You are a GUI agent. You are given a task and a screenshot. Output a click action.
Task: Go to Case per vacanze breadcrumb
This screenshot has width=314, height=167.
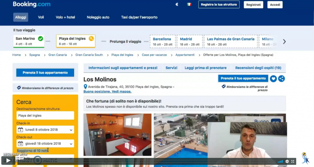tap(155, 55)
